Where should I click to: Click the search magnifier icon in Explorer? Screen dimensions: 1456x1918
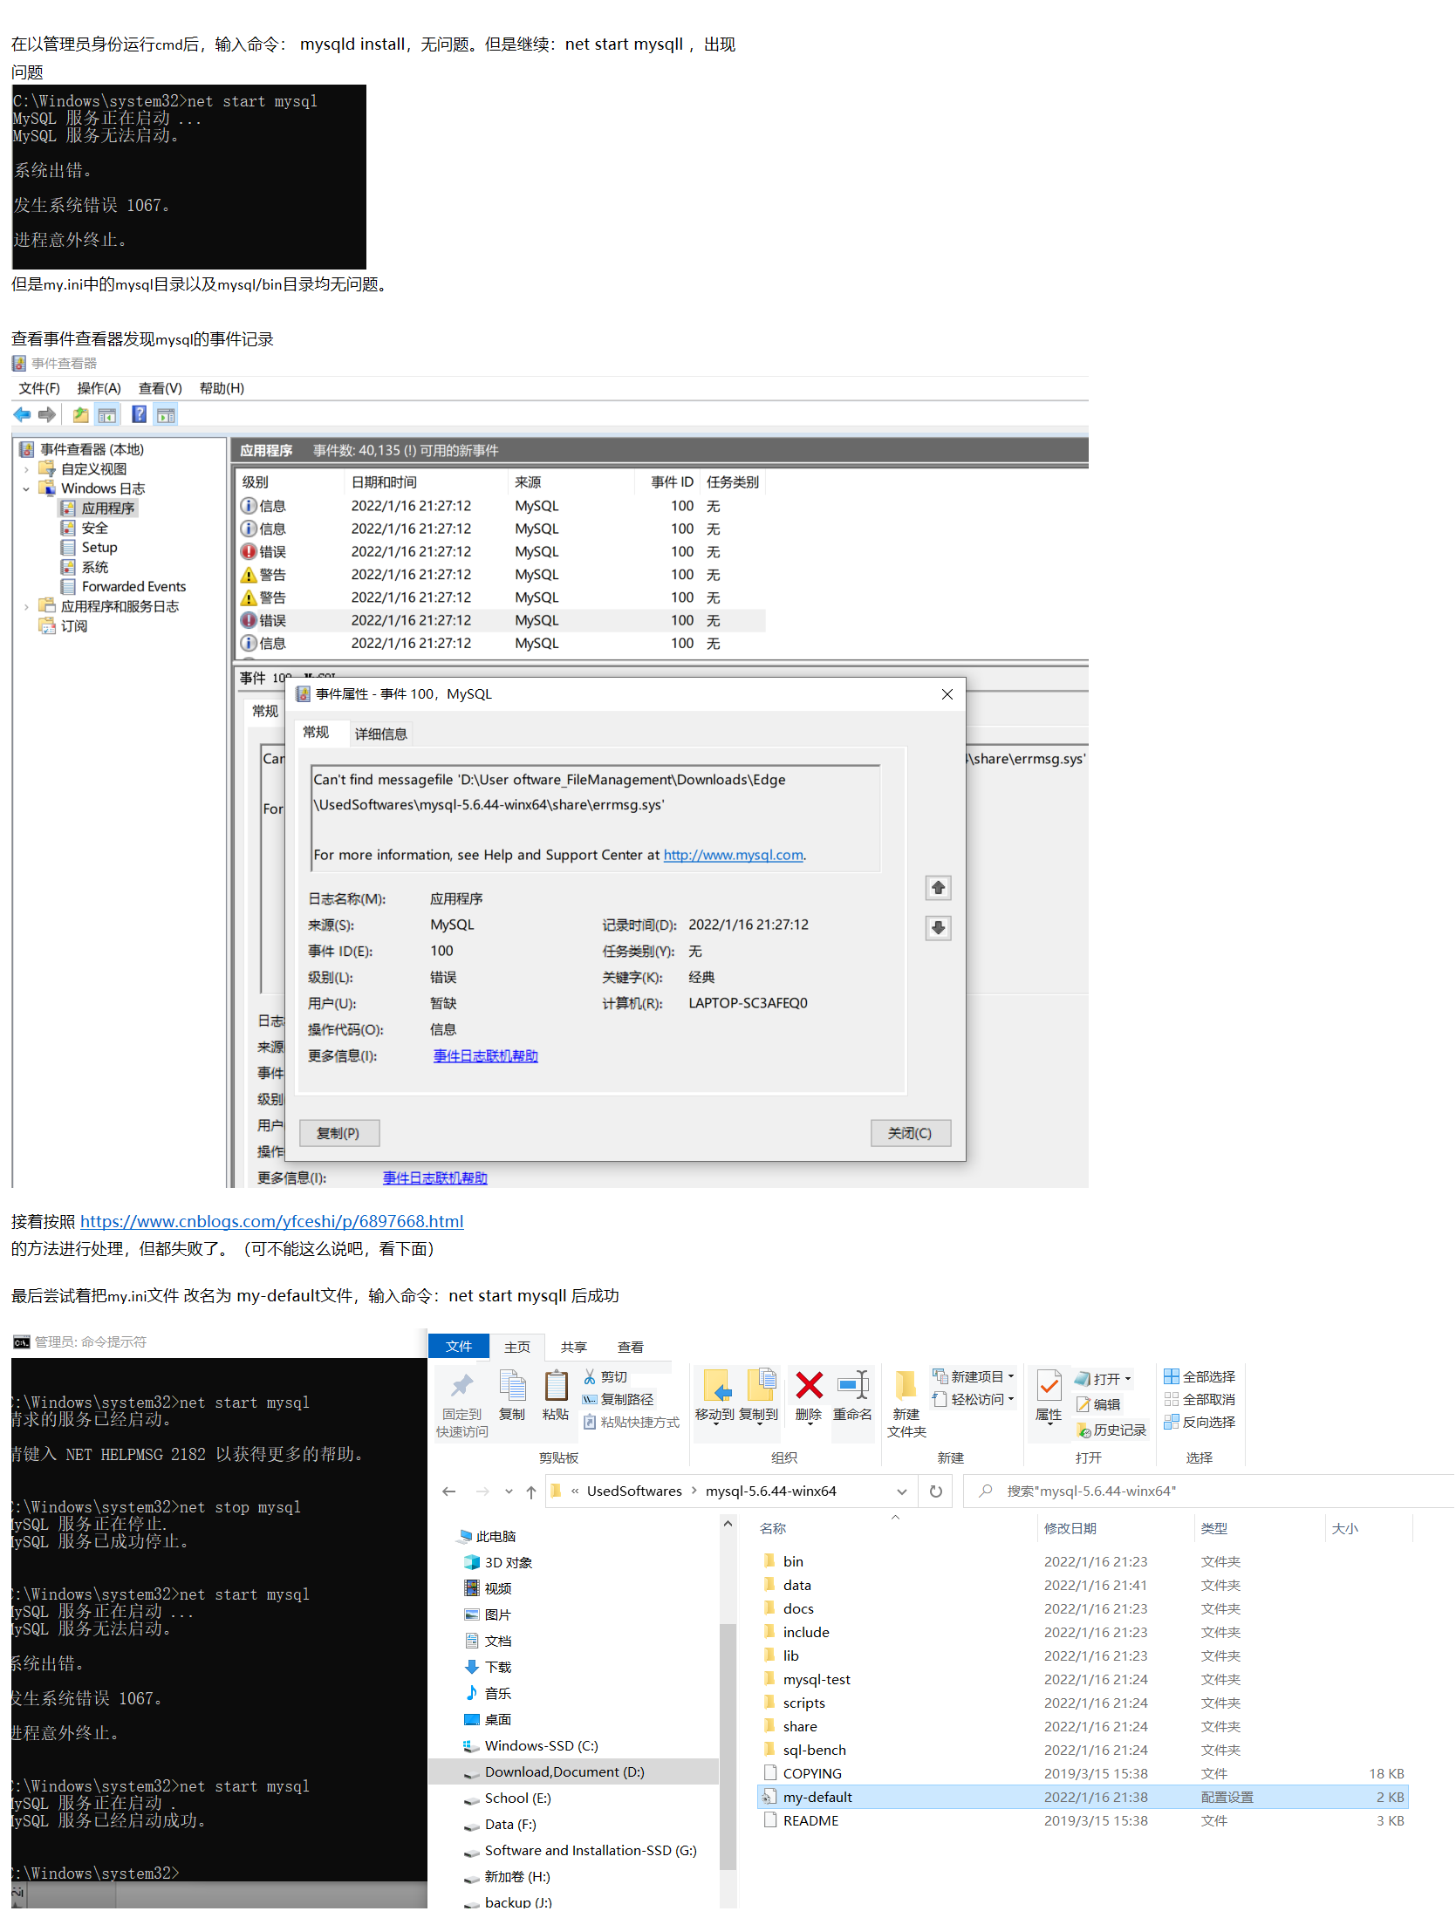click(986, 1491)
